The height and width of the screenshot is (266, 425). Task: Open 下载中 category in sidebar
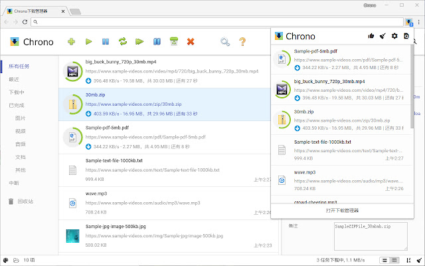click(17, 92)
